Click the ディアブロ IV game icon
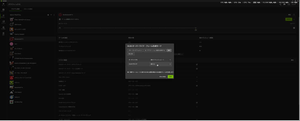Screen dimensions: 300x121 pos(11,49)
